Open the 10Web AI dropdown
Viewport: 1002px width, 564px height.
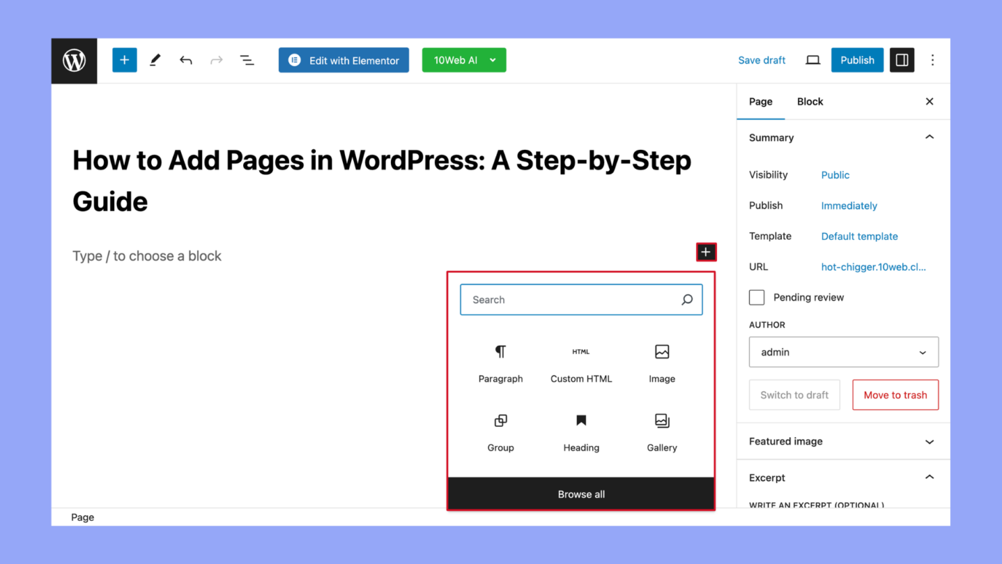click(x=464, y=59)
